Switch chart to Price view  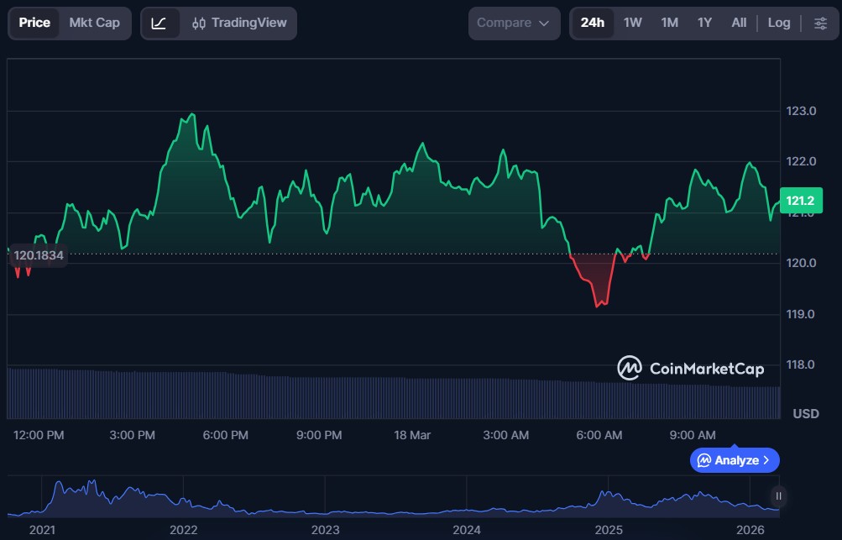(34, 24)
